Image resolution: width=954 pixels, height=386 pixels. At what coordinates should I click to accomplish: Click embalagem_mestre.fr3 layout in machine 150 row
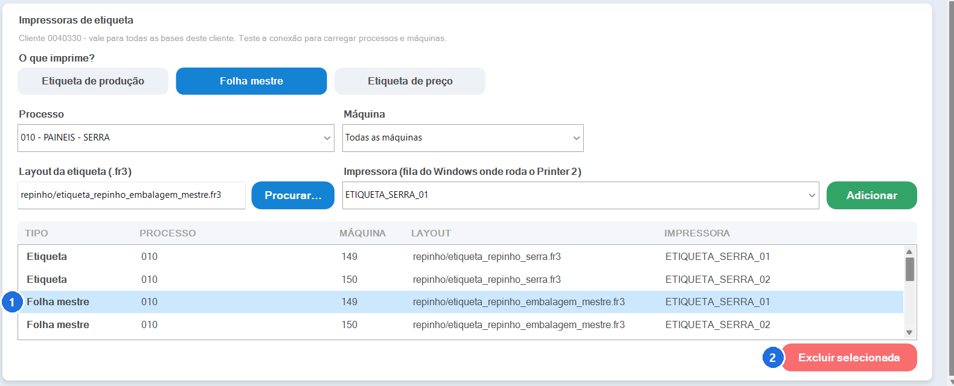519,324
